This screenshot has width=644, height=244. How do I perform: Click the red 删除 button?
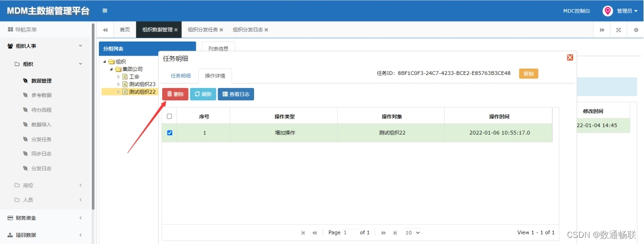(175, 94)
